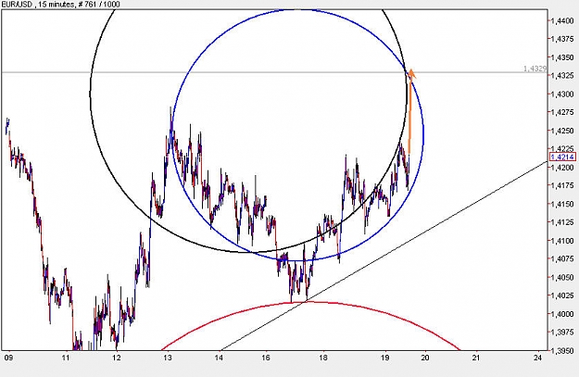This screenshot has height=377, width=579.
Task: Click price axis label 1,4125
Action: [x=562, y=222]
